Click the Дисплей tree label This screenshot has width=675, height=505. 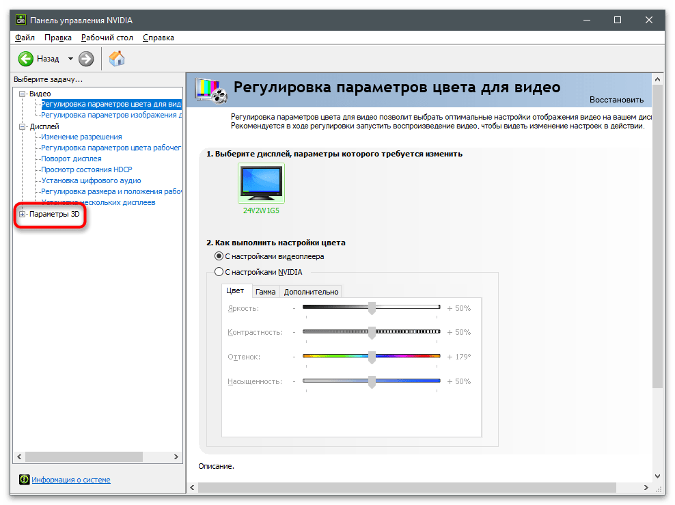[x=44, y=126]
